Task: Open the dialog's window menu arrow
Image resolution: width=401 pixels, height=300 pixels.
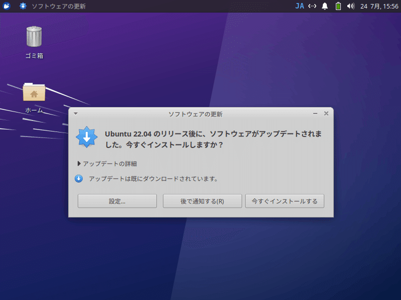Action: point(76,113)
